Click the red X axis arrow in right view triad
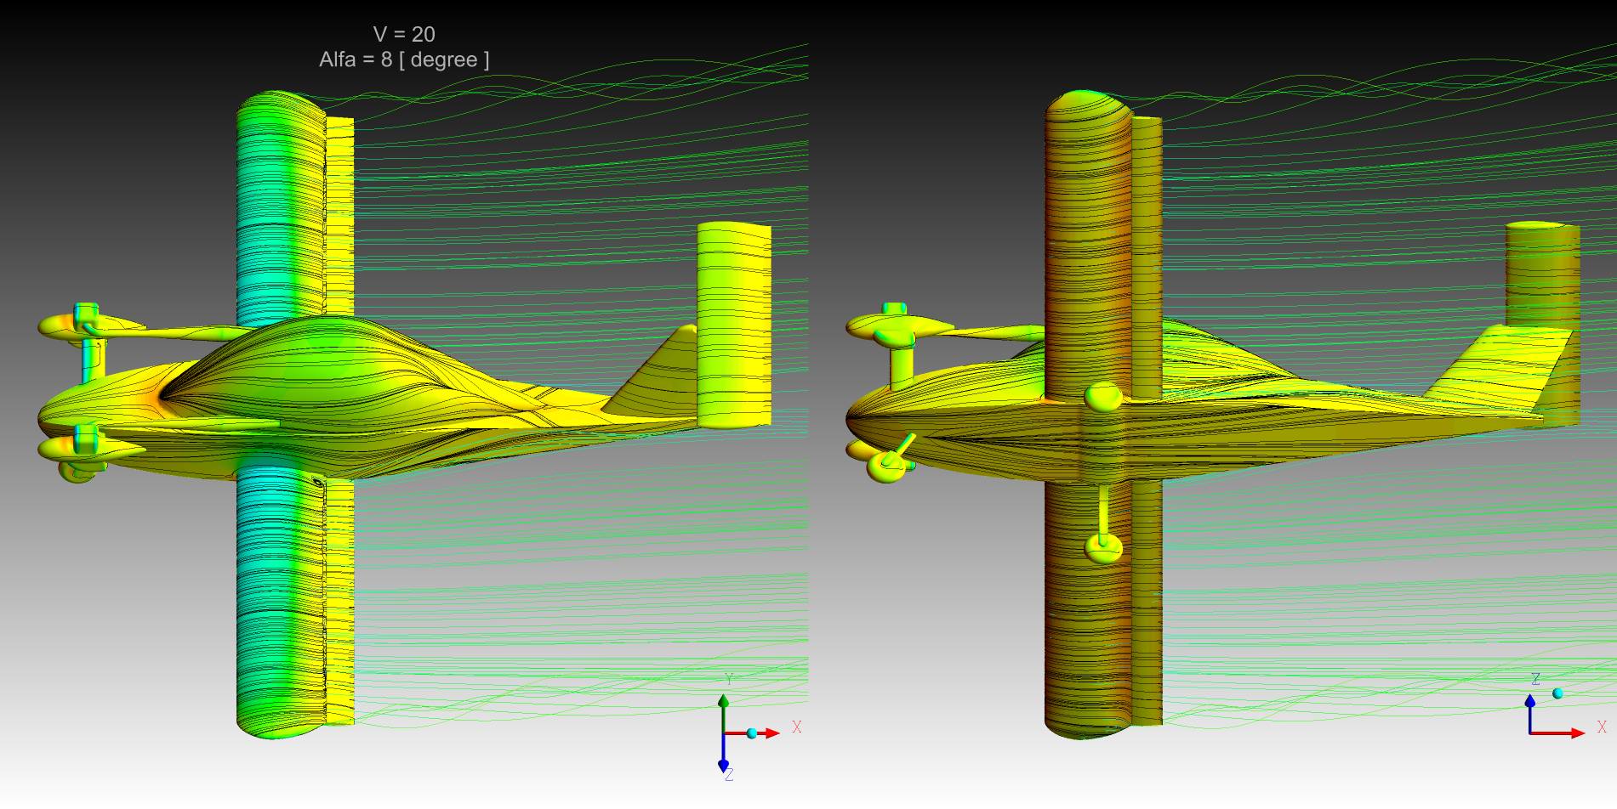Viewport: 1617px width, 809px height. pos(1572,733)
